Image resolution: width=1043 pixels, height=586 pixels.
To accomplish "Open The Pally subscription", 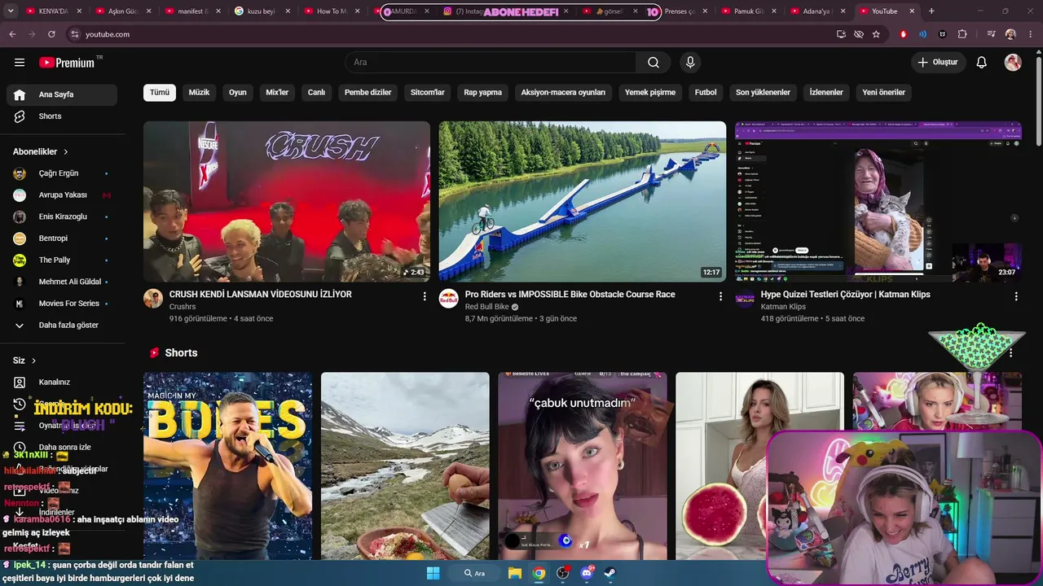I will (62, 260).
